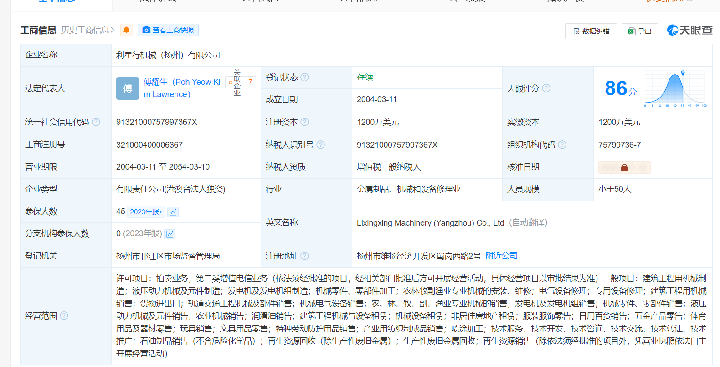The height and width of the screenshot is (367, 720).
Task: Select credit code 91321000757997367X in 统一社会信用代码 row
Action: tap(157, 122)
